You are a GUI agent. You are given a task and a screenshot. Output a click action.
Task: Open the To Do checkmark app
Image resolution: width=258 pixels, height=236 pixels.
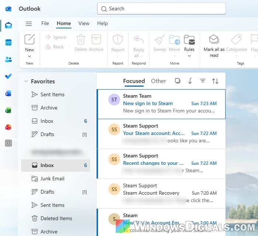click(8, 76)
